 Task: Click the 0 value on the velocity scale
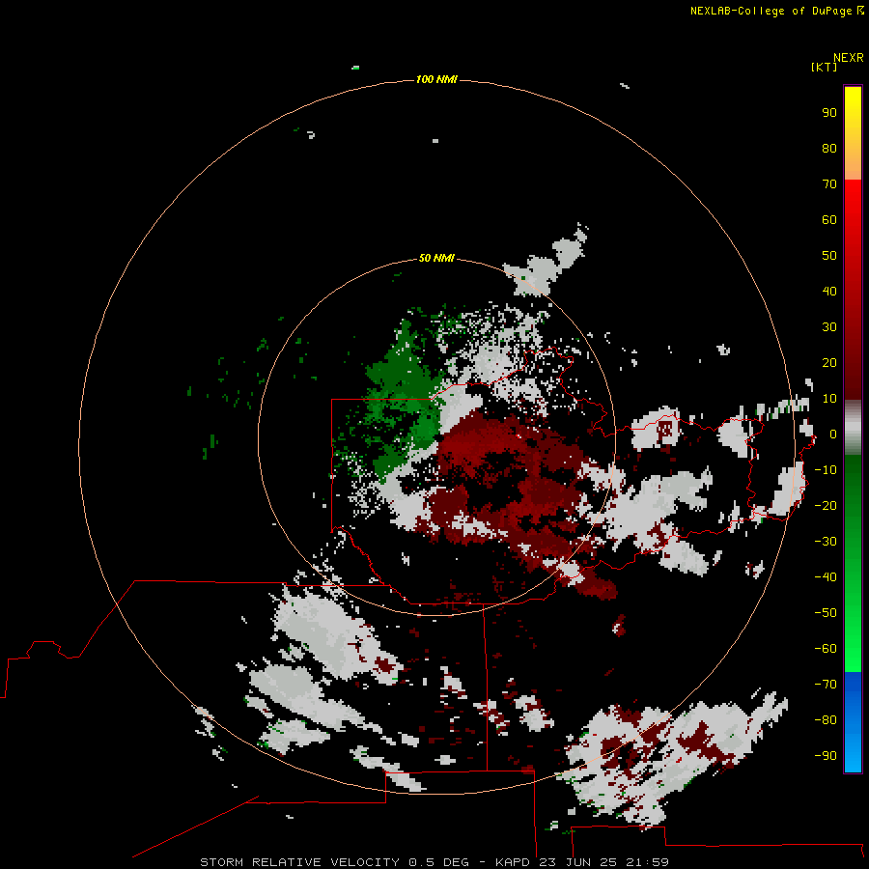pos(832,434)
